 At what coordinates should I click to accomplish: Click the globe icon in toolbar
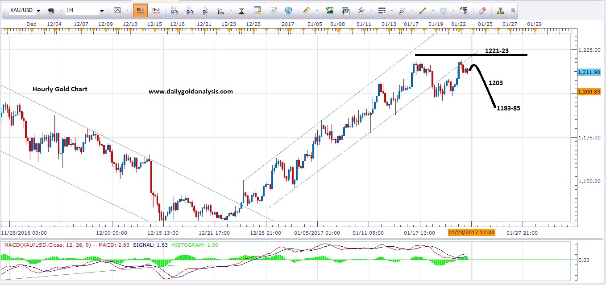point(288,10)
